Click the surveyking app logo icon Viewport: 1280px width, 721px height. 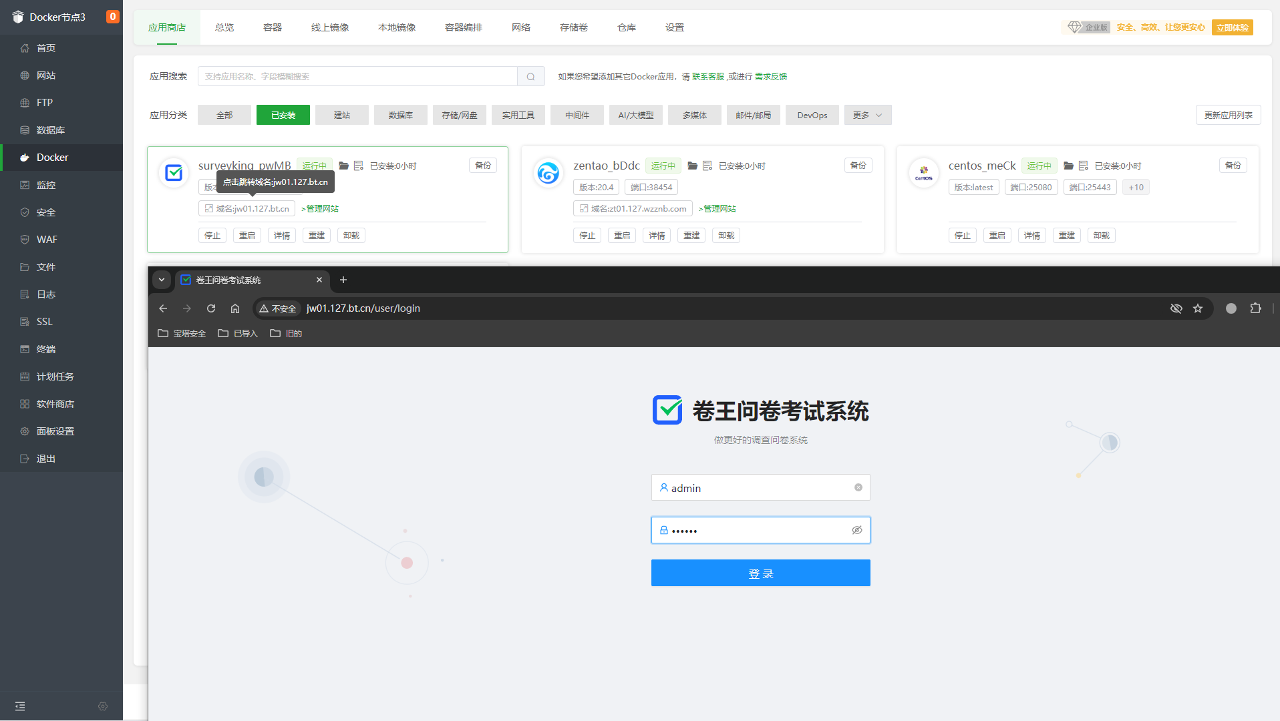coord(174,173)
